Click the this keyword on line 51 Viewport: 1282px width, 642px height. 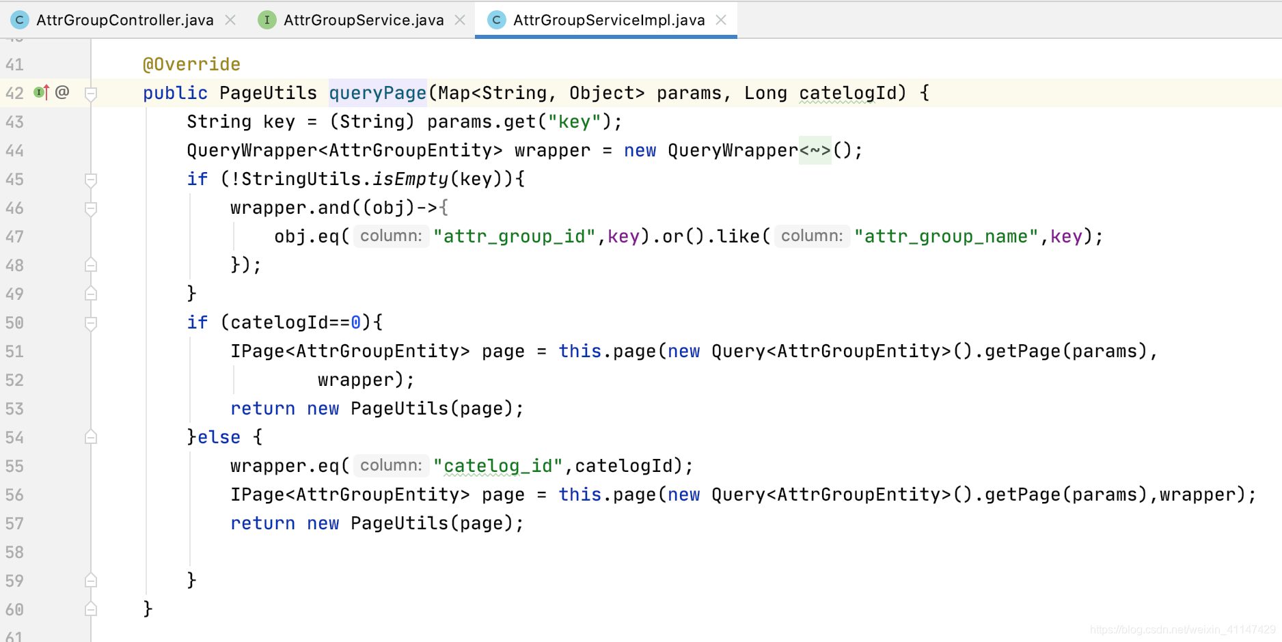coord(580,351)
